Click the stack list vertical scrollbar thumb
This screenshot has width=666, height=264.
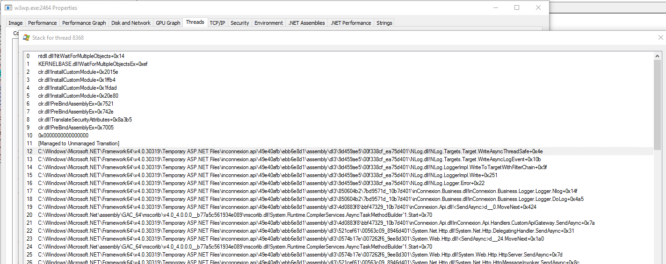[x=658, y=105]
